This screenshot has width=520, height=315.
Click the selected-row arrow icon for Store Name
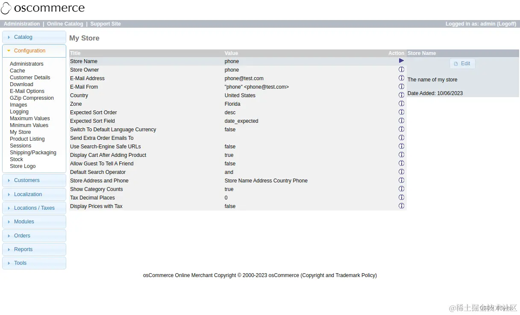[x=401, y=61]
